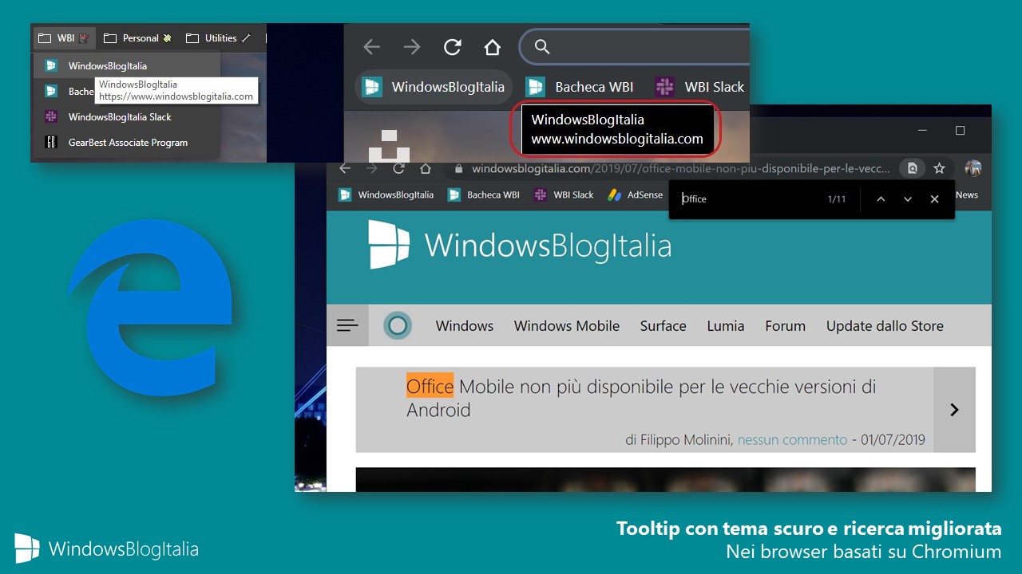Screen dimensions: 1022x574
Task: Open the Office Mobile article title
Action: coord(641,399)
